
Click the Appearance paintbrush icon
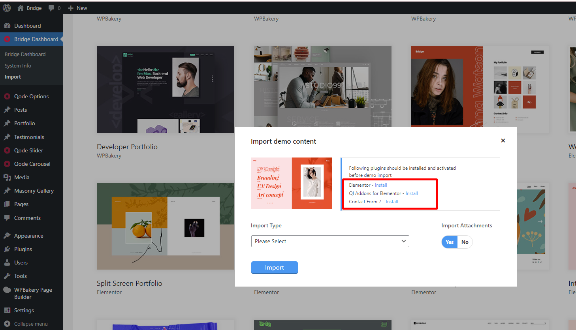click(x=7, y=236)
